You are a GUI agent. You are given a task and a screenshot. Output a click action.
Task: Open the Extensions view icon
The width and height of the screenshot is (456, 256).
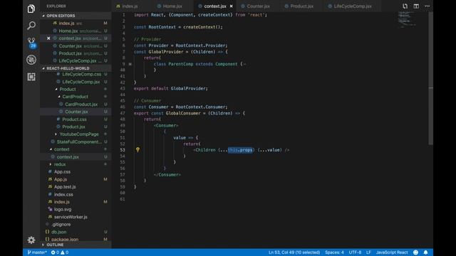31,77
